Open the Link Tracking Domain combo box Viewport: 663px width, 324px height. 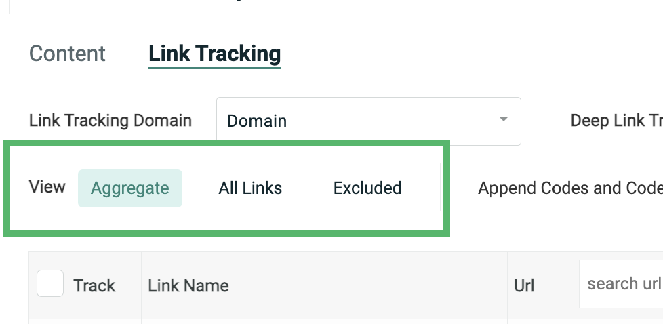pos(368,121)
